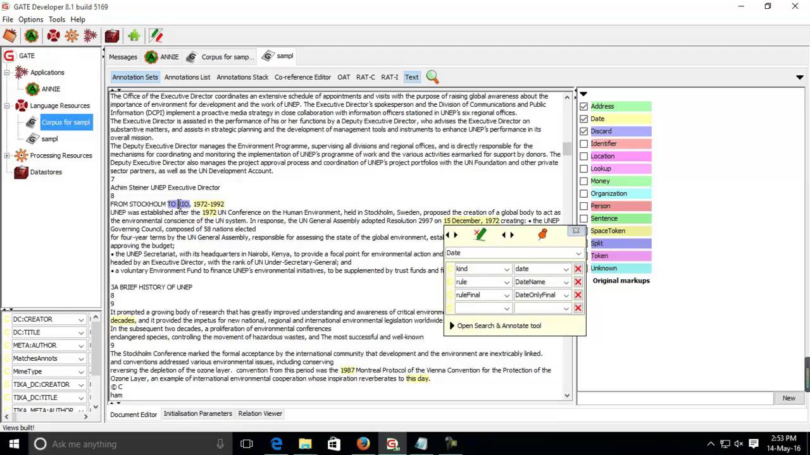Switch to Initialisation Parameters tab
The height and width of the screenshot is (455, 810).
(197, 414)
